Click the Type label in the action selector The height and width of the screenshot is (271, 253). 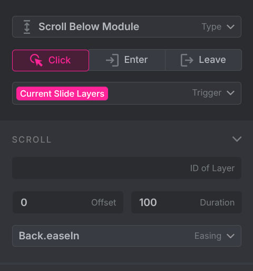click(x=211, y=27)
